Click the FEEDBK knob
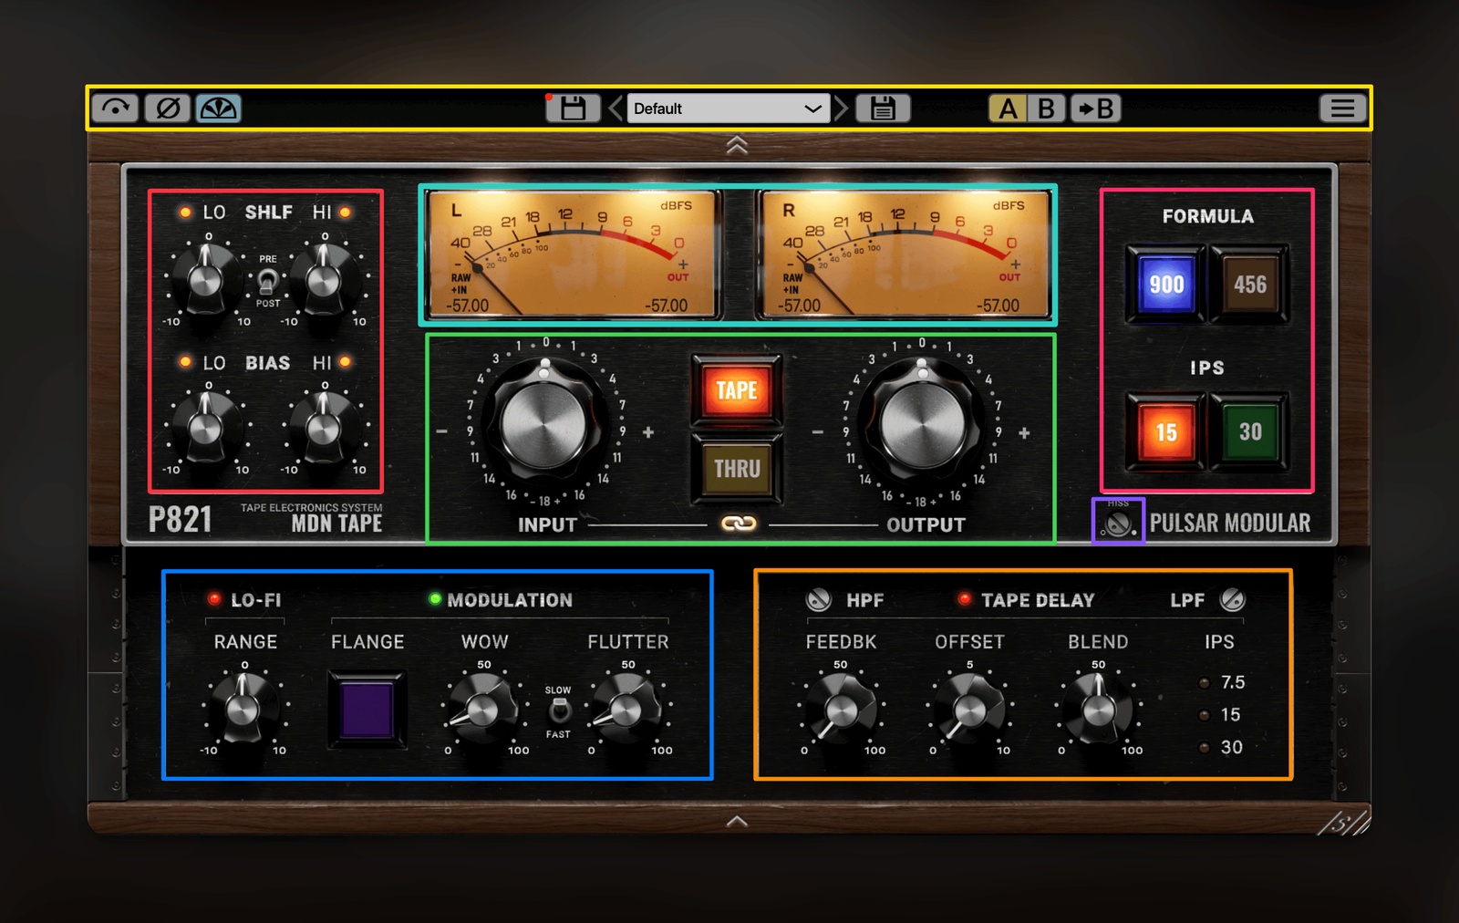1459x923 pixels. [x=840, y=708]
